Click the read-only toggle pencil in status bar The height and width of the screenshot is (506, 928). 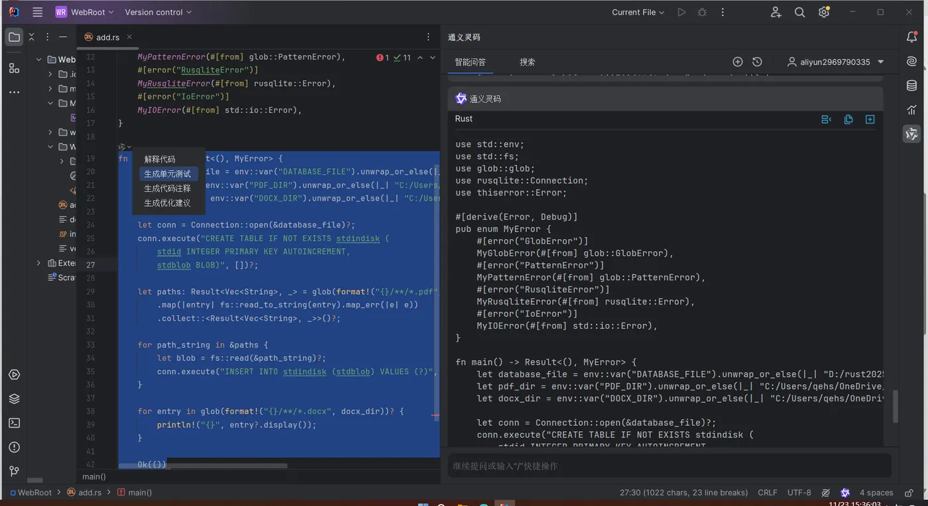pyautogui.click(x=826, y=493)
